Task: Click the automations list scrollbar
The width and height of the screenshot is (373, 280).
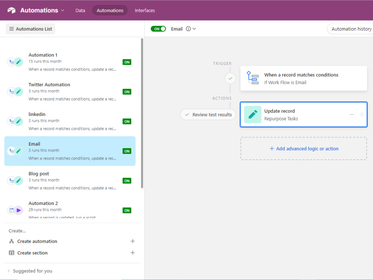Action: (x=142, y=113)
